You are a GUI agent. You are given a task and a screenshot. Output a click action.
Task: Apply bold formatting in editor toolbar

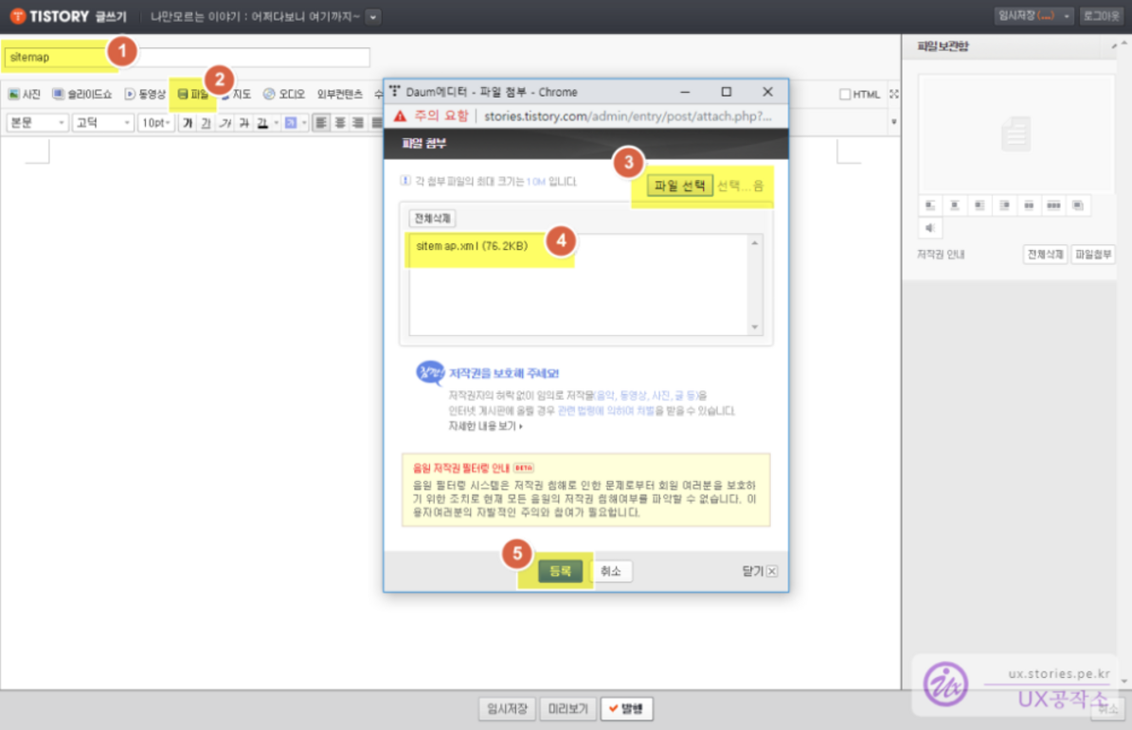[x=187, y=123]
